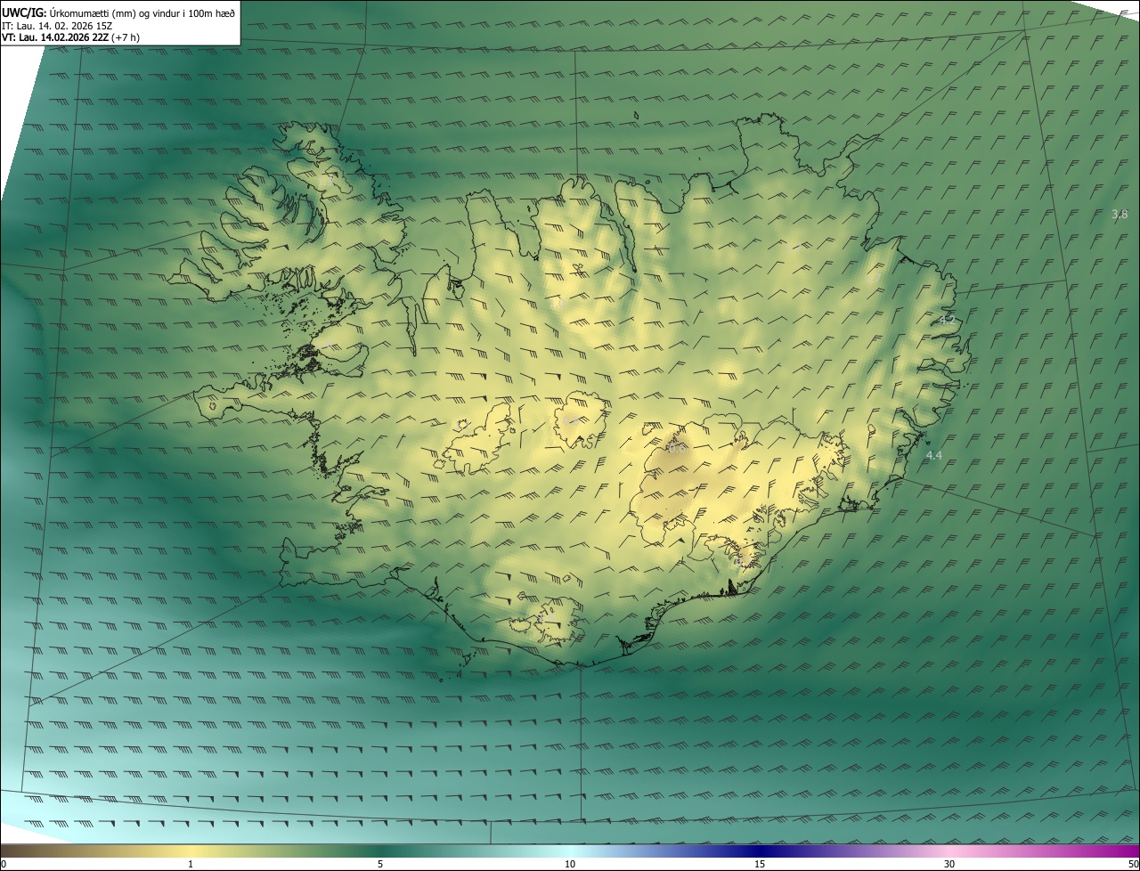Click the 0 label on the color scale
Screen dimensions: 1140x871
(x=4, y=864)
